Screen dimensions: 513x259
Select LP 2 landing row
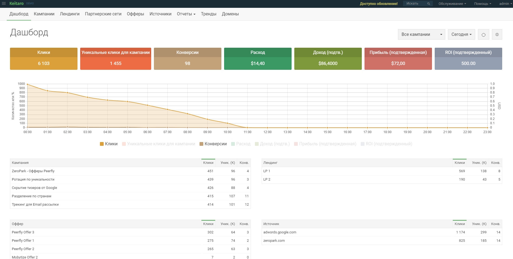coord(382,179)
